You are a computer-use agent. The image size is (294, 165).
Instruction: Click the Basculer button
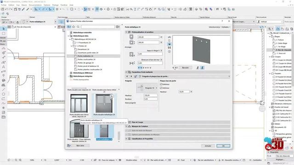tap(185, 67)
